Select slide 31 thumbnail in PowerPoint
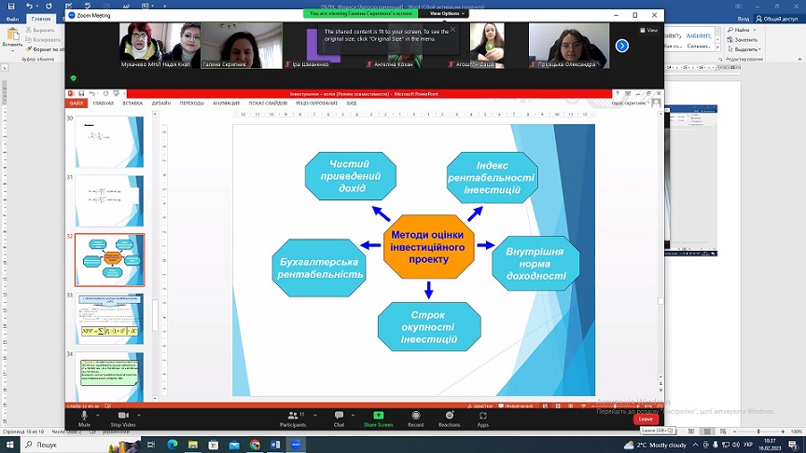Screen dimensions: 806x453 click(109, 200)
